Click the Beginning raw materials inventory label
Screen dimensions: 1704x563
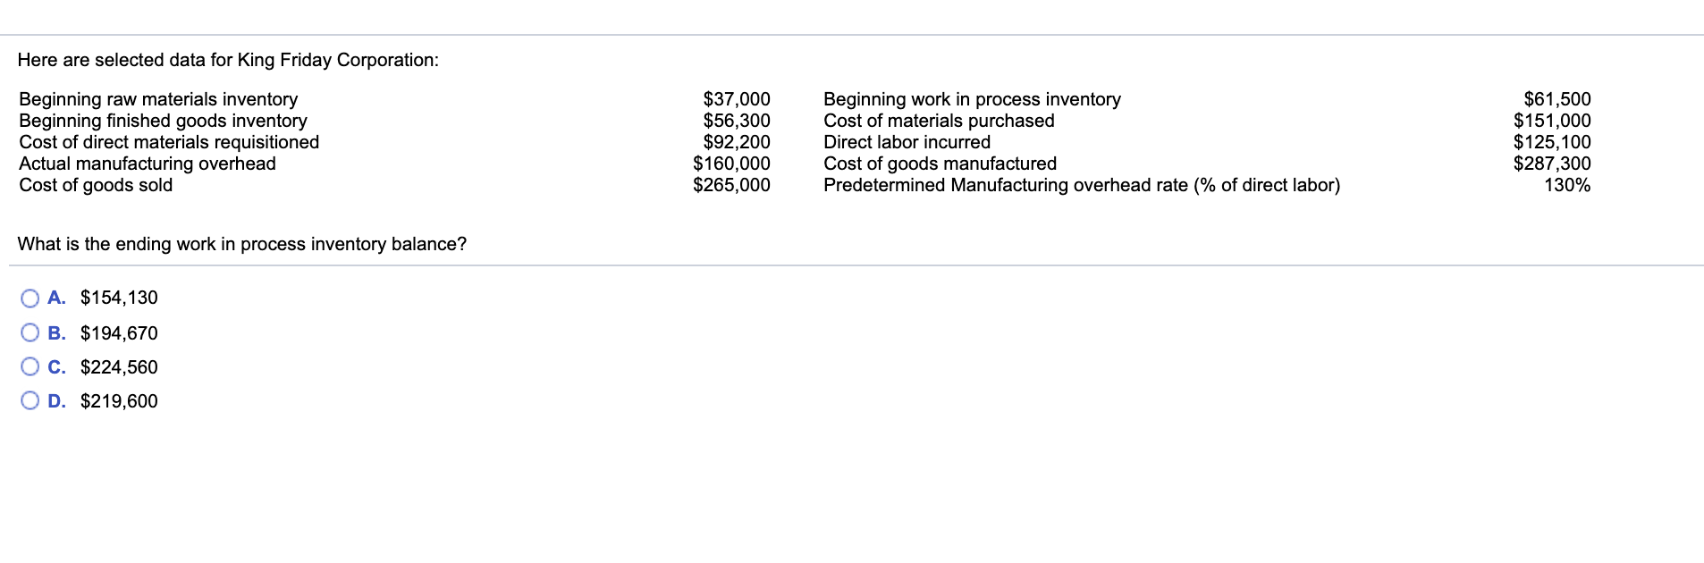157,99
